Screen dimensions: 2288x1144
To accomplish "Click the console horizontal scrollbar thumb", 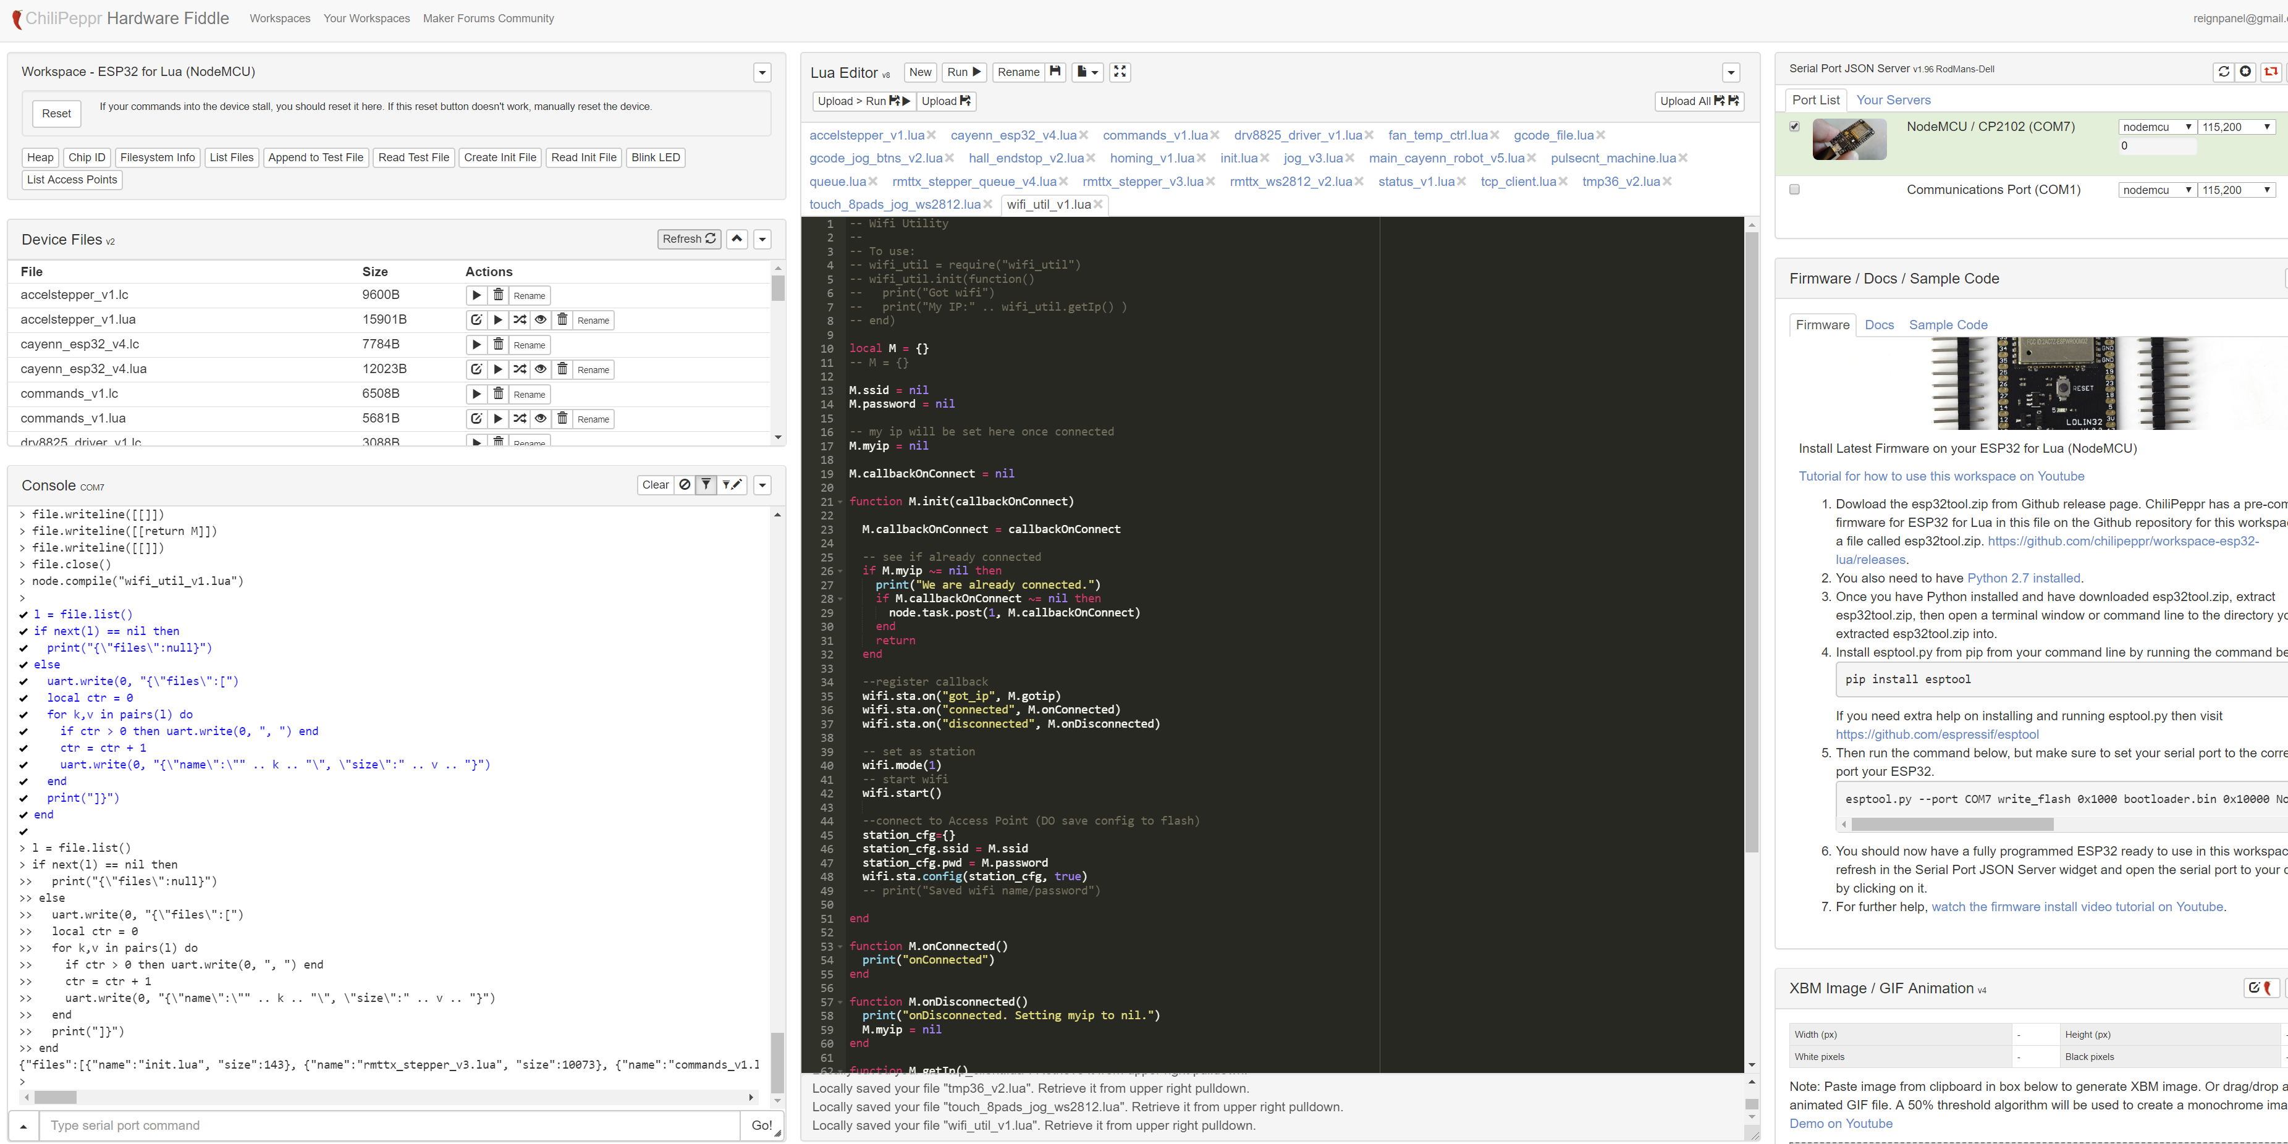I will [56, 1098].
